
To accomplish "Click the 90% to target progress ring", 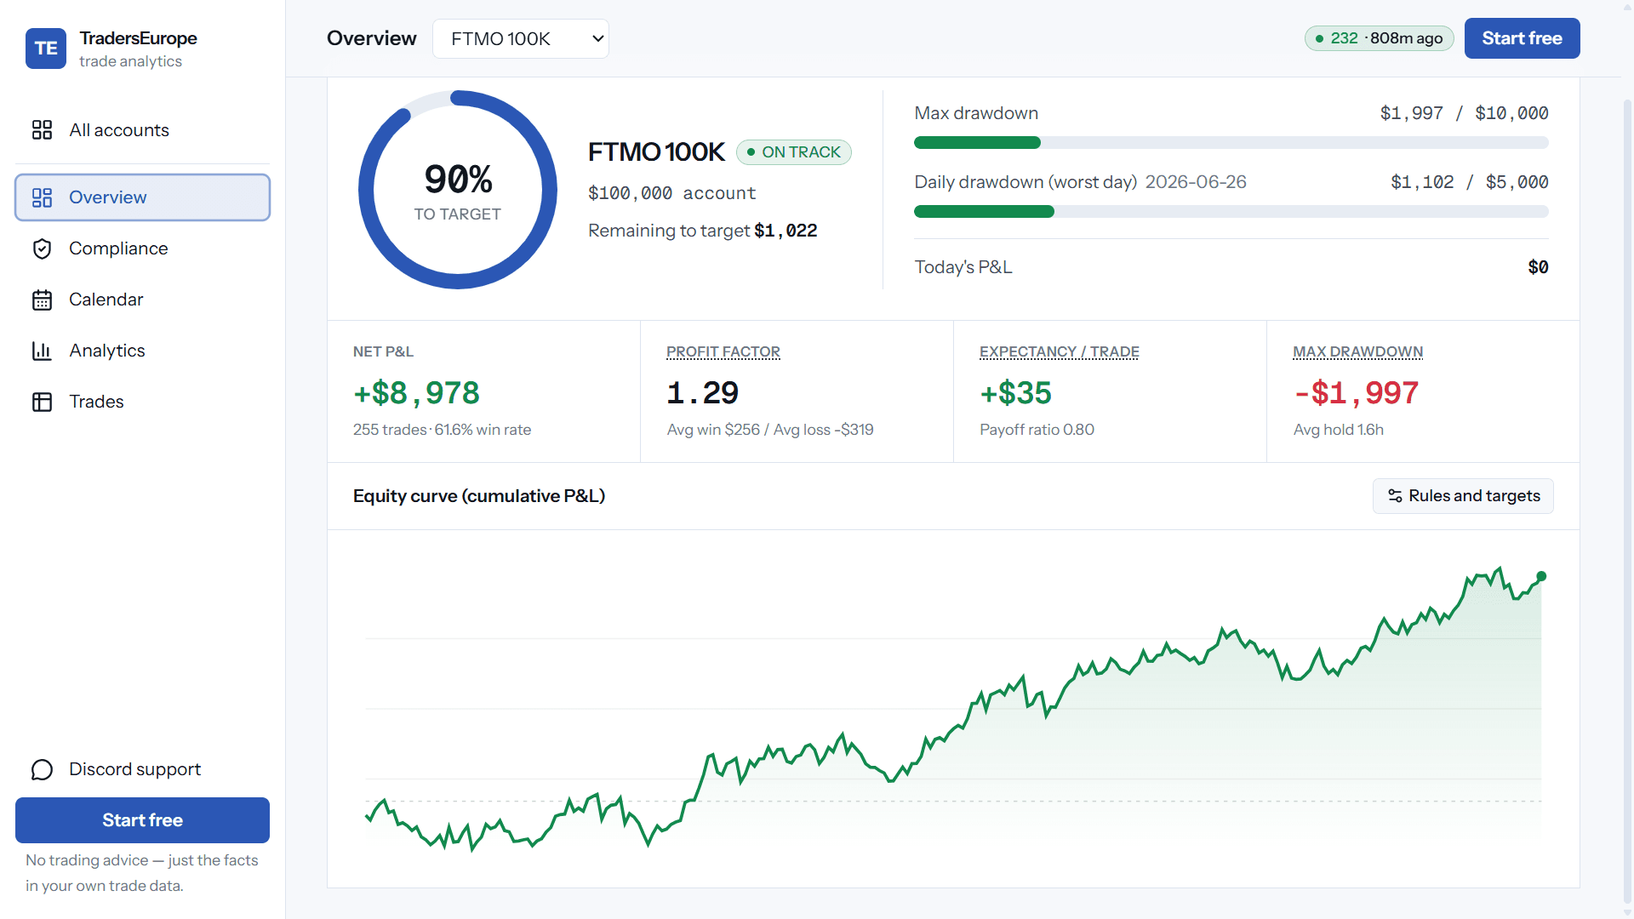I will [x=458, y=190].
